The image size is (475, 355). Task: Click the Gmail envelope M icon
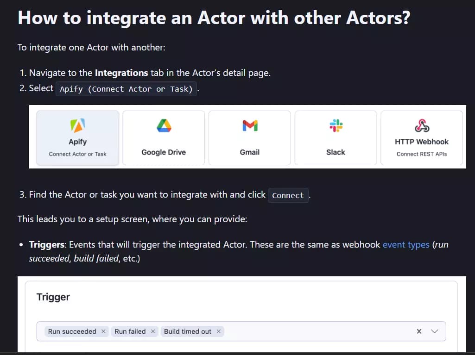point(249,125)
